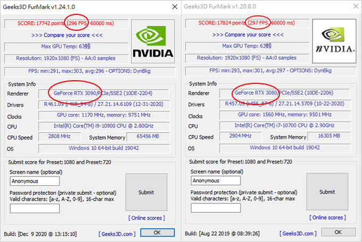Click Compare your score link in FurMark v1.20.8.0
The width and height of the screenshot is (362, 242).
(248, 35)
